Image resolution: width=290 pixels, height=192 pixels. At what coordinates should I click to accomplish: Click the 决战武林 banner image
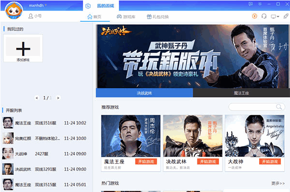point(193,56)
